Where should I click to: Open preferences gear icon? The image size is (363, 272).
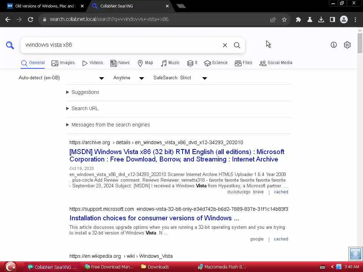pos(347,45)
